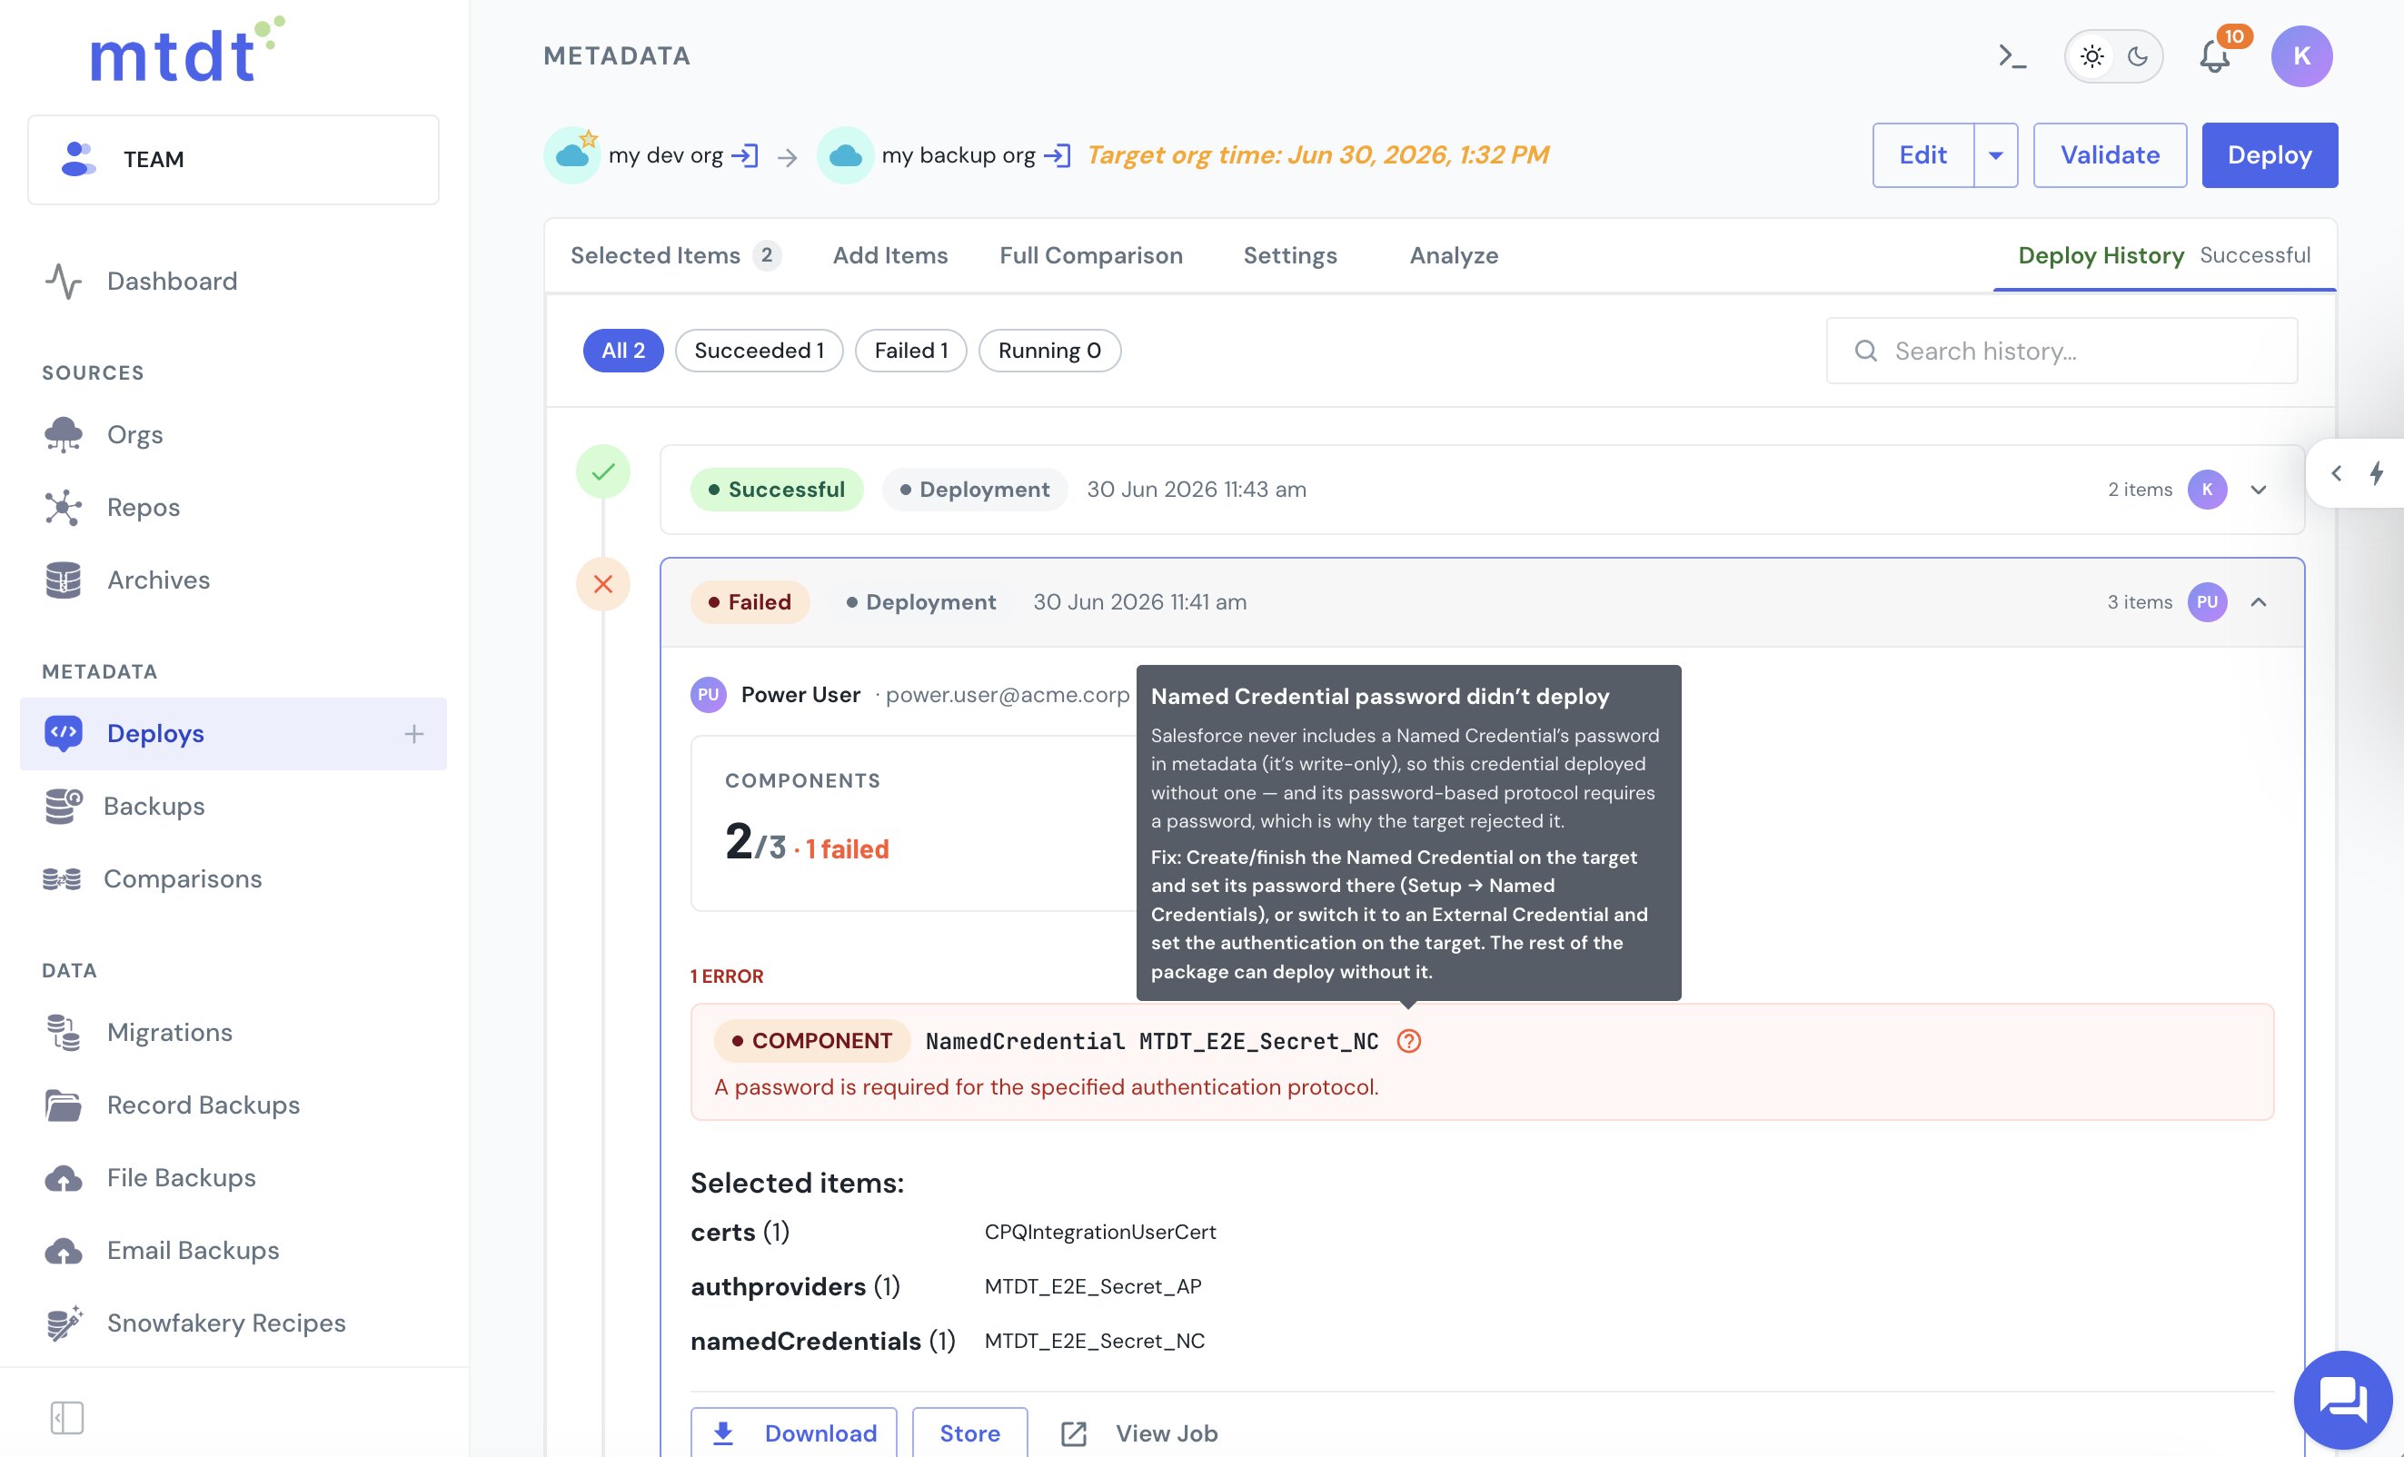
Task: Filter history by Succeeded 1
Action: click(759, 350)
